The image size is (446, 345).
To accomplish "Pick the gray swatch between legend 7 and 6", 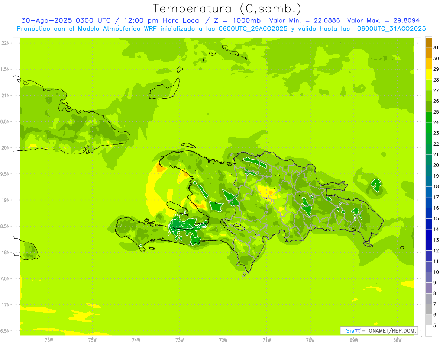I will coord(429,309).
